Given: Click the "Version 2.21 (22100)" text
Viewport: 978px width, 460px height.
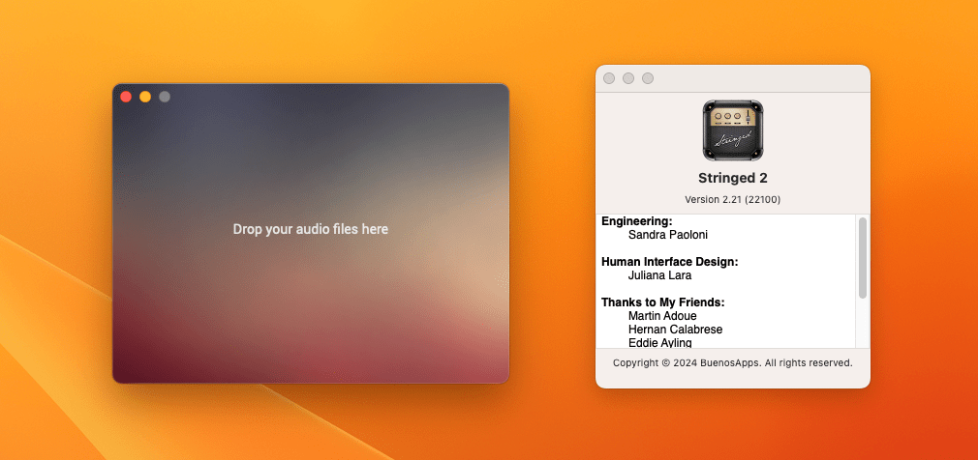Looking at the screenshot, I should (x=733, y=200).
